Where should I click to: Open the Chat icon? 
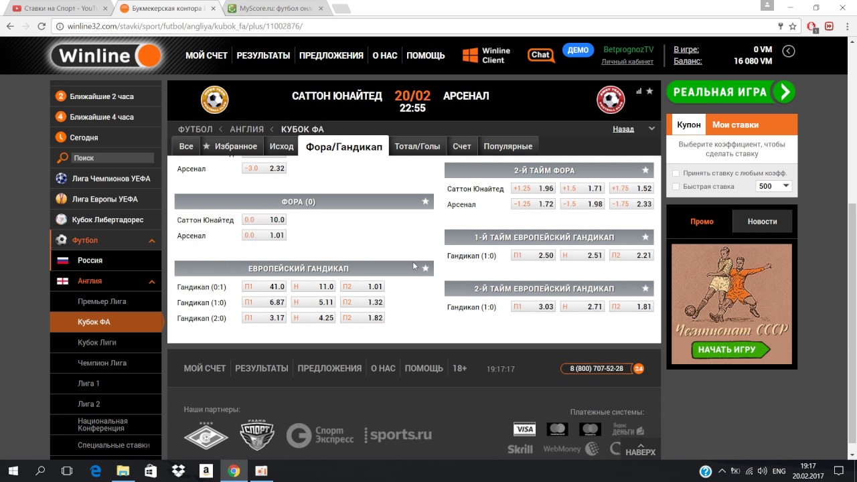pyautogui.click(x=541, y=56)
